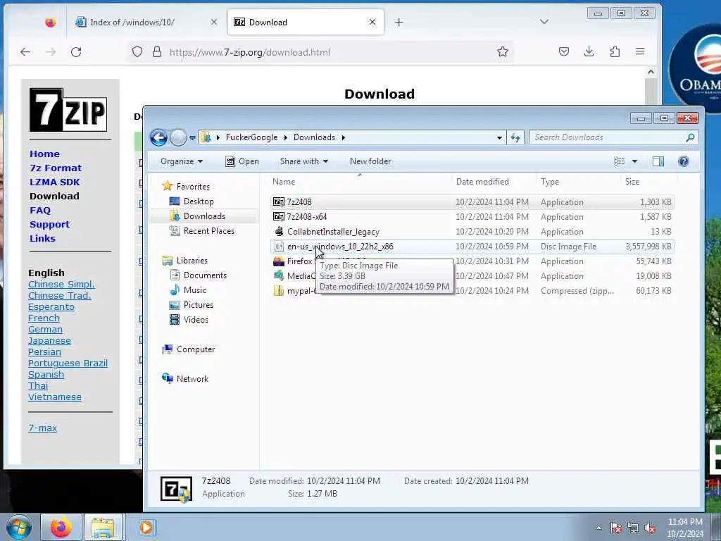721x541 pixels.
Task: Bookmark page with the star icon
Action: click(x=503, y=51)
